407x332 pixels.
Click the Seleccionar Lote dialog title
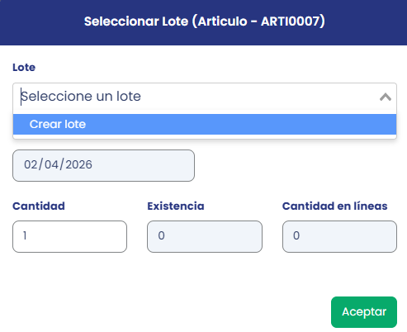click(x=205, y=21)
